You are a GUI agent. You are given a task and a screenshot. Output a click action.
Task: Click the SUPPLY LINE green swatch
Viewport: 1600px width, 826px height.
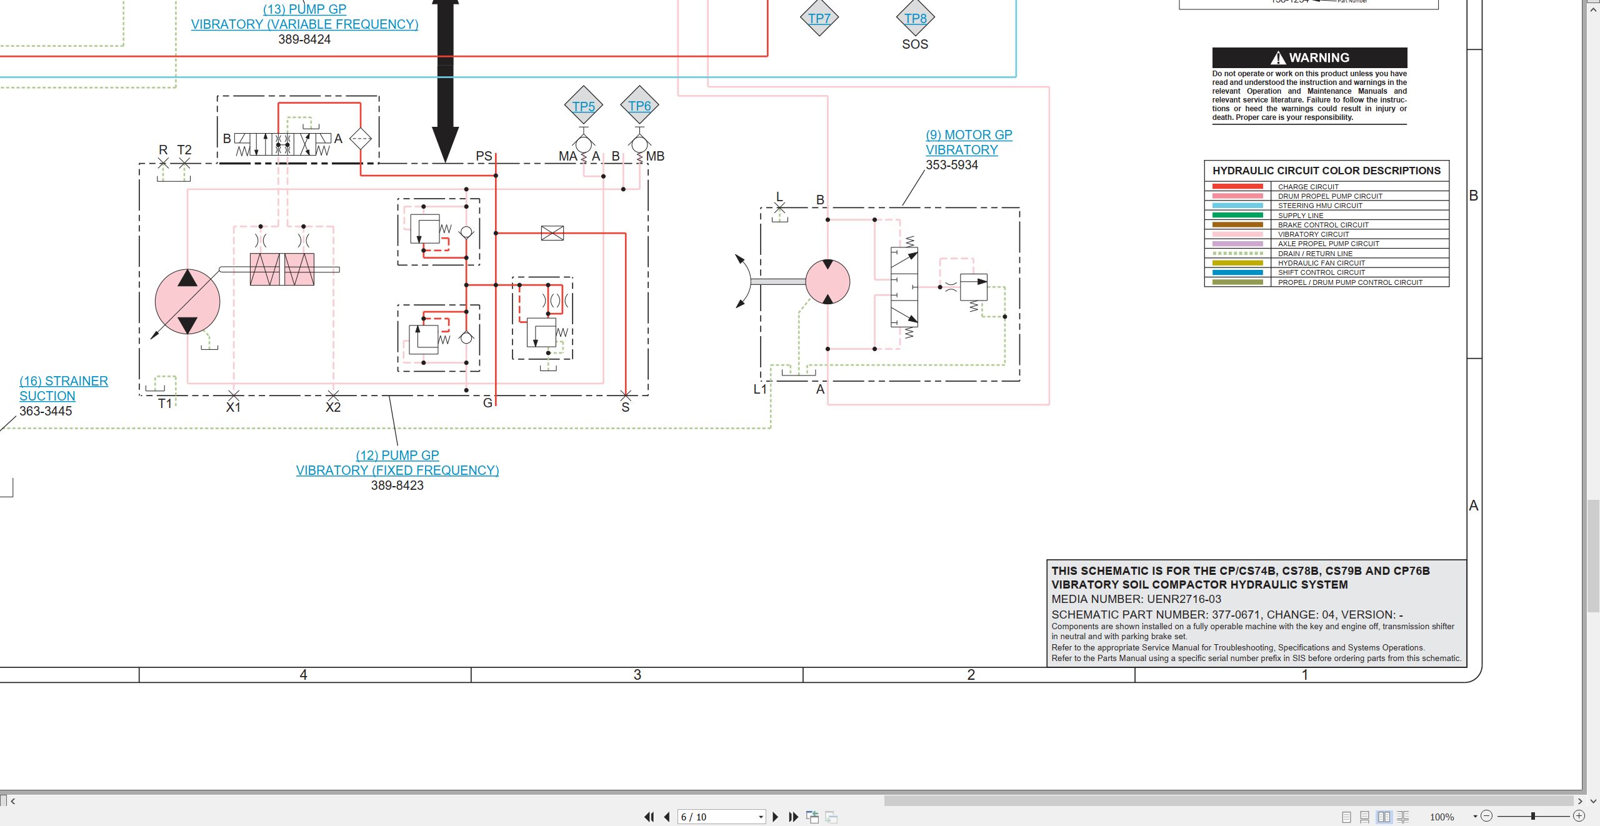tap(1237, 215)
